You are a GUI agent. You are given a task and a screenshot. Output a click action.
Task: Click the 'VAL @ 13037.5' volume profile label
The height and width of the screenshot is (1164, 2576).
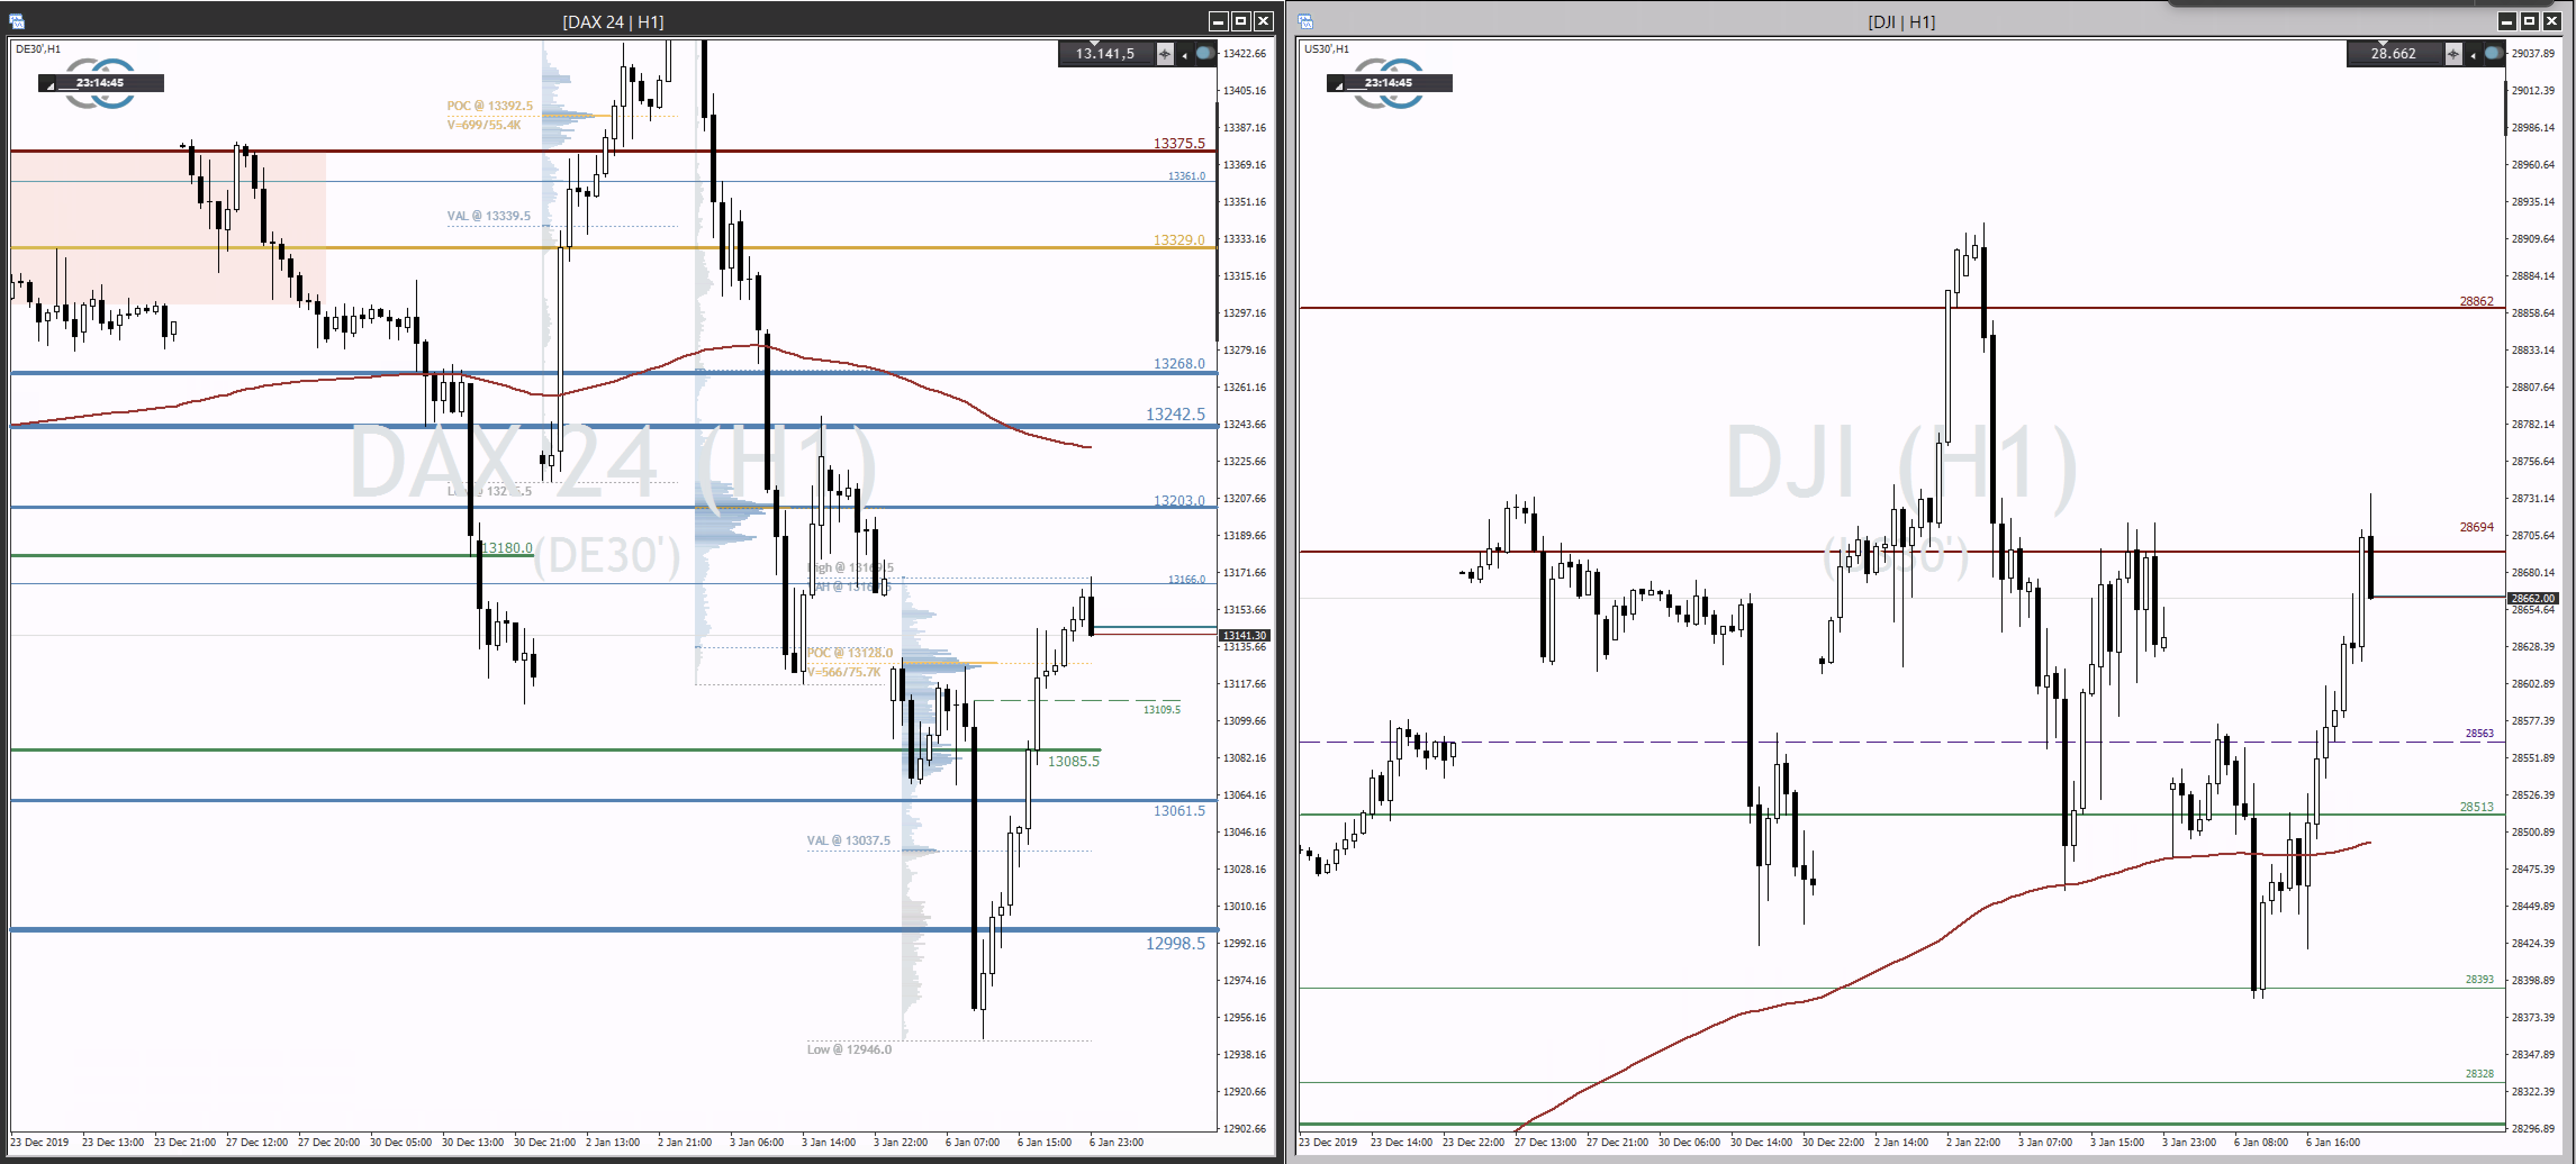coord(848,840)
